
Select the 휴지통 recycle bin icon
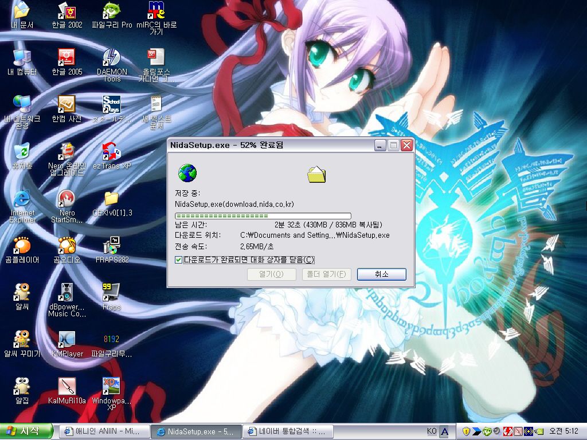[22, 152]
